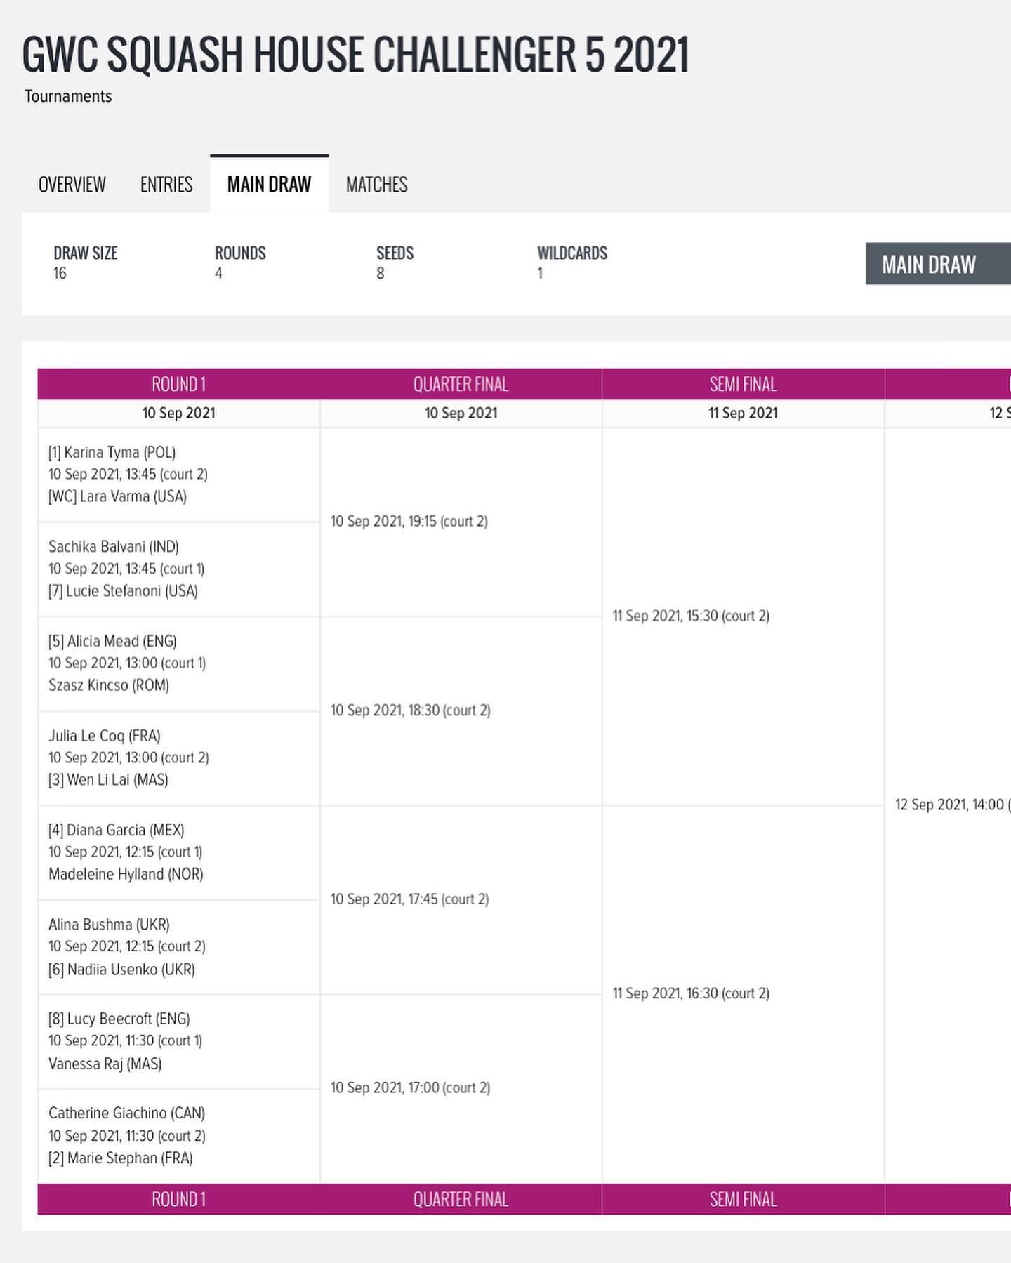Click the top Round 1 column header
The image size is (1011, 1263).
179,384
